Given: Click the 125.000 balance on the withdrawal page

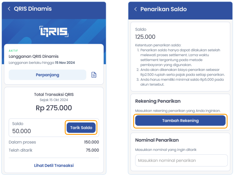Looking at the screenshot, I should pos(145,37).
